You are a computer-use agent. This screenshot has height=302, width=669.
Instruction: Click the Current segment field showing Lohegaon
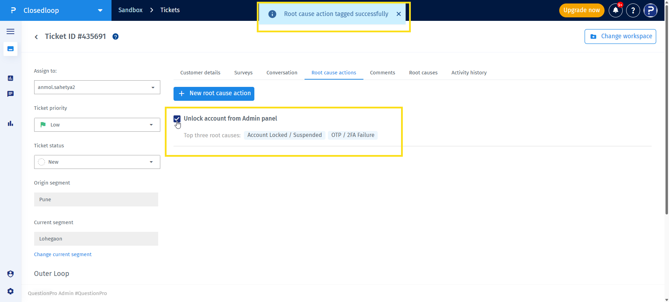pyautogui.click(x=96, y=239)
